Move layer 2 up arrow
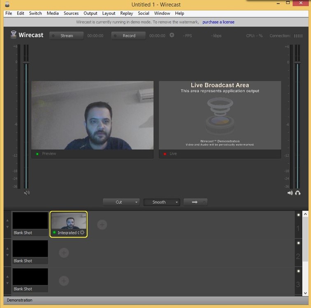This screenshot has width=311, height=308. point(7,248)
